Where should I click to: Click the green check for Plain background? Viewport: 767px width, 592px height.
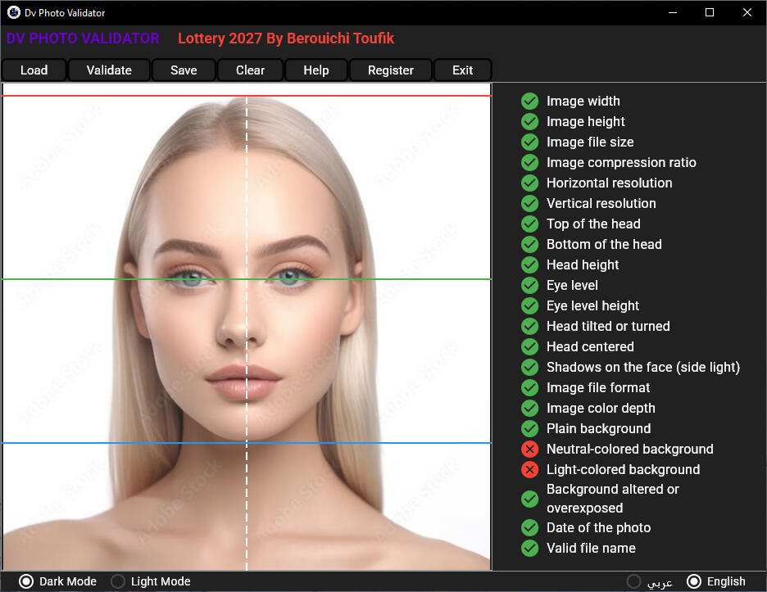tap(530, 428)
